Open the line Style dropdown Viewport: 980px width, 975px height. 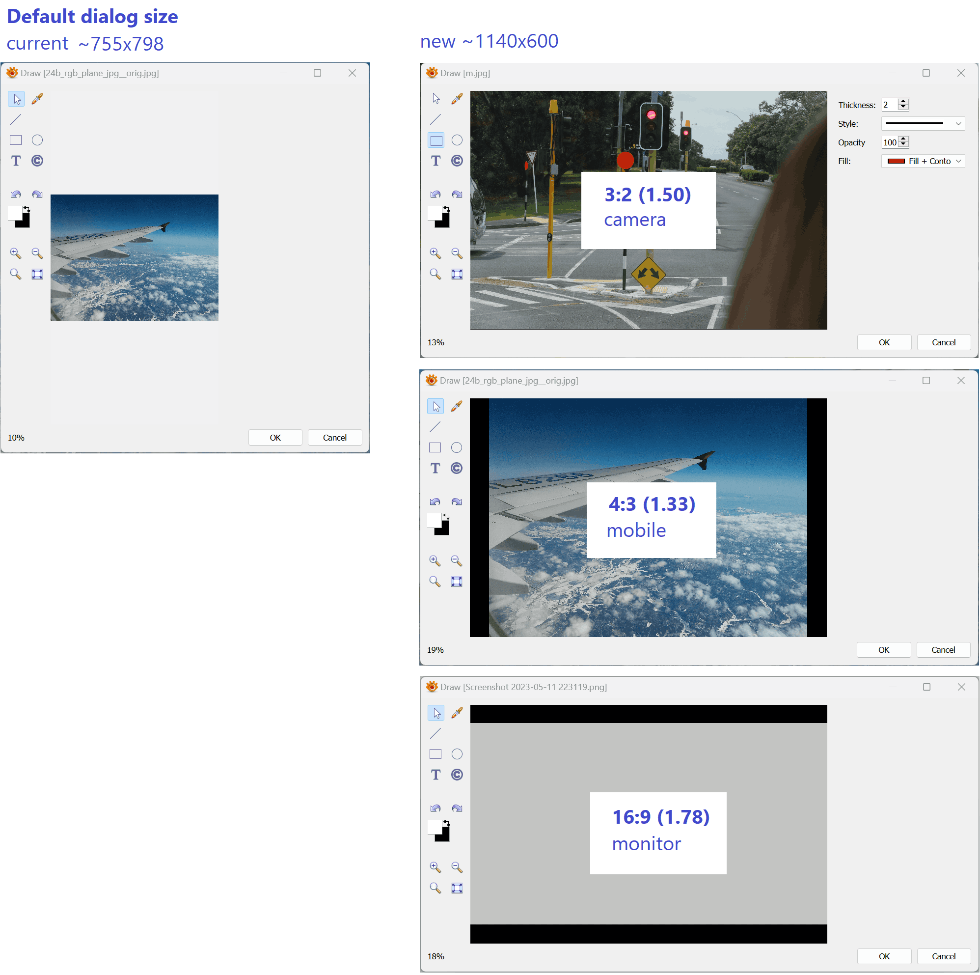(923, 123)
